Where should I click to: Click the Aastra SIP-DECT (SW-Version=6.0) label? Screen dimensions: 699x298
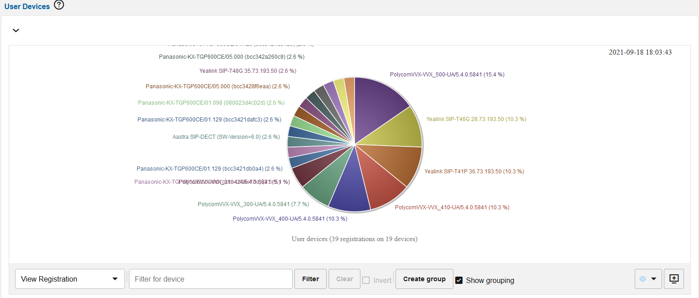(226, 137)
